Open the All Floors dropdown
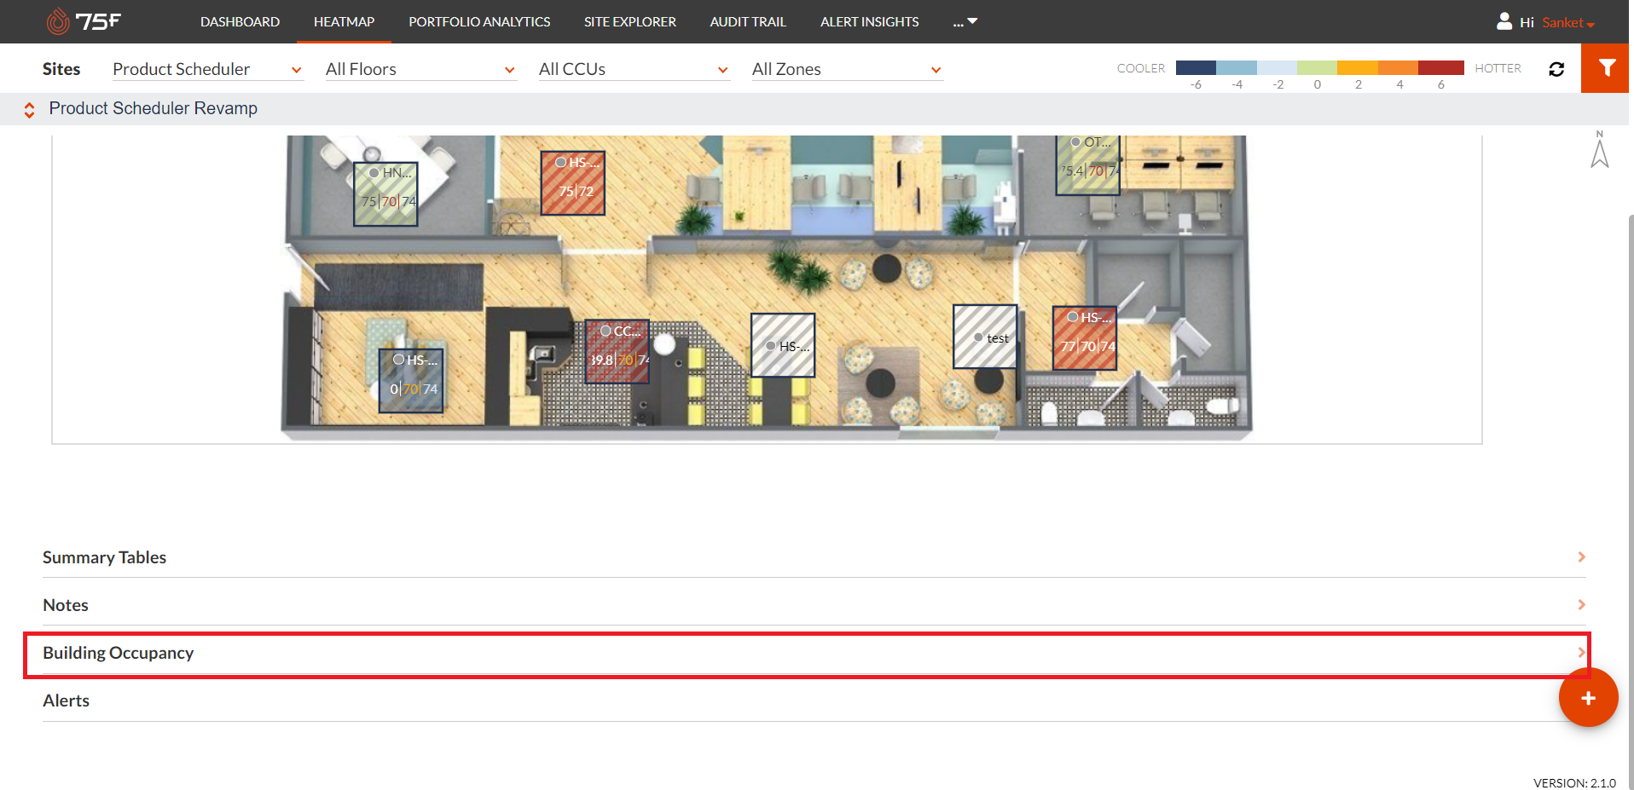The width and height of the screenshot is (1634, 790). point(420,69)
